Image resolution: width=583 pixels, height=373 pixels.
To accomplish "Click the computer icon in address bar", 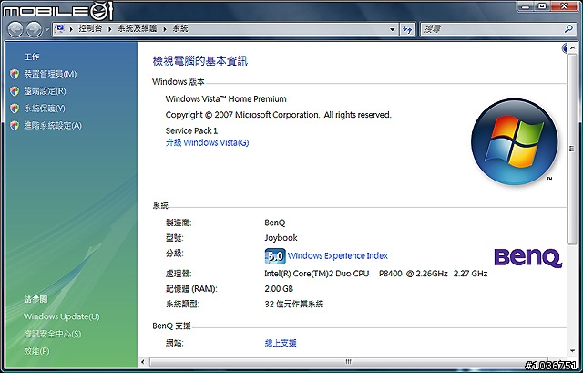I will point(60,28).
